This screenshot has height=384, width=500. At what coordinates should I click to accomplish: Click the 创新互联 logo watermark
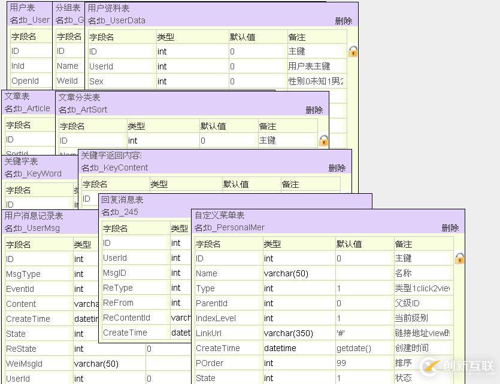[x=458, y=366]
